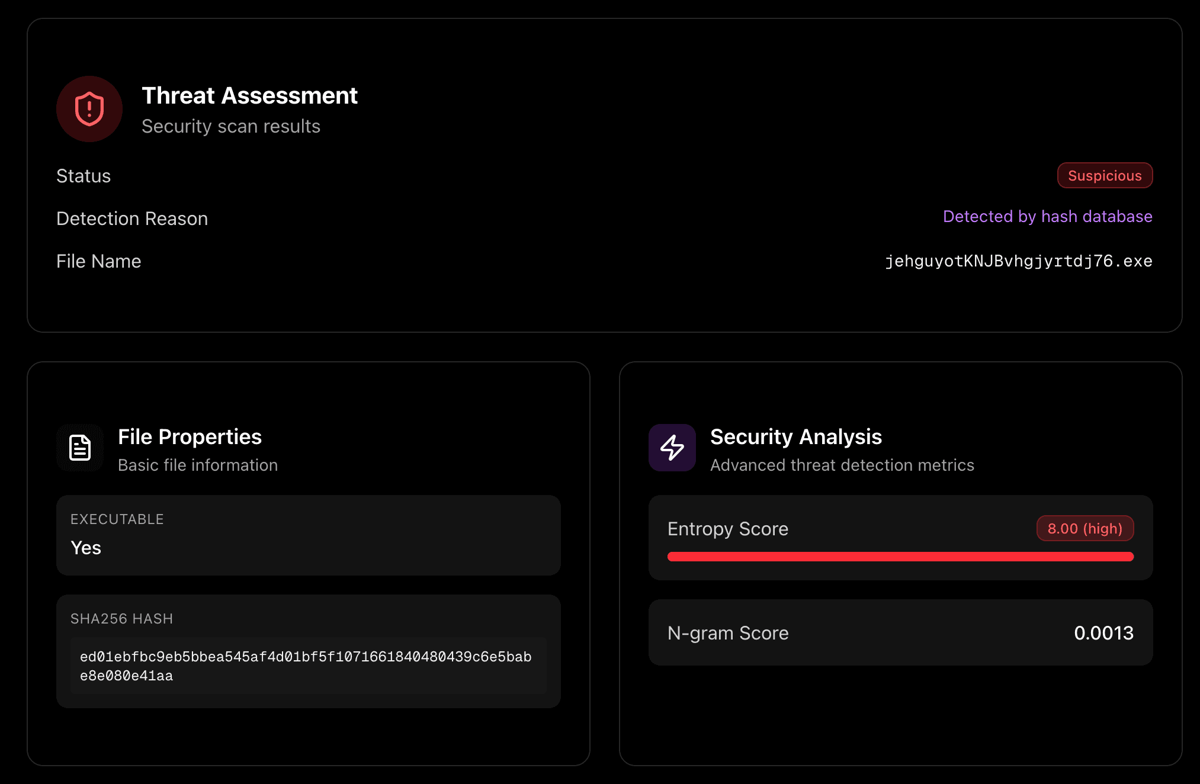
Task: Click the 8.00 (high) entropy badge
Action: click(1085, 528)
